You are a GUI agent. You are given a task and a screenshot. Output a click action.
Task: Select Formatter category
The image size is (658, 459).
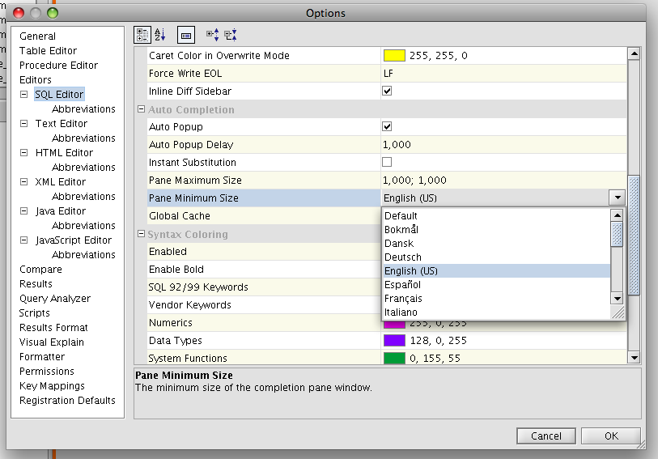point(42,357)
